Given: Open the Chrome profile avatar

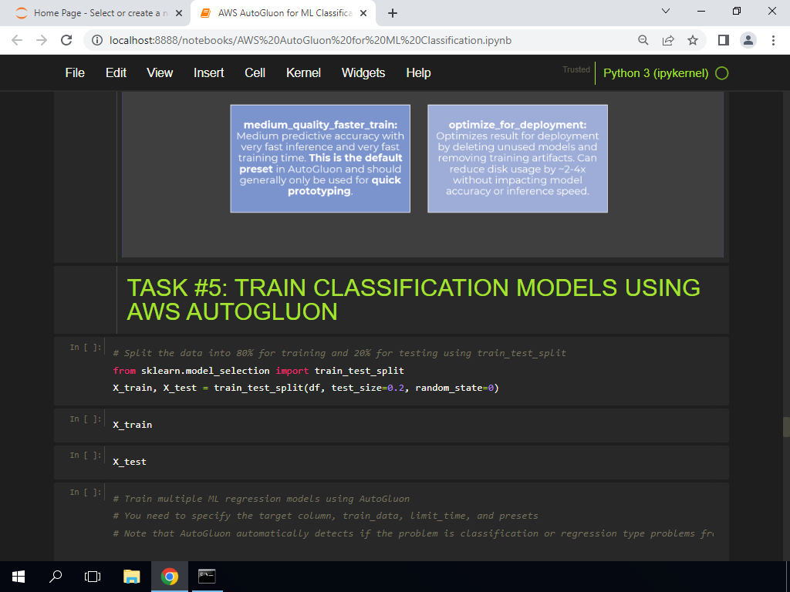Looking at the screenshot, I should pos(748,40).
